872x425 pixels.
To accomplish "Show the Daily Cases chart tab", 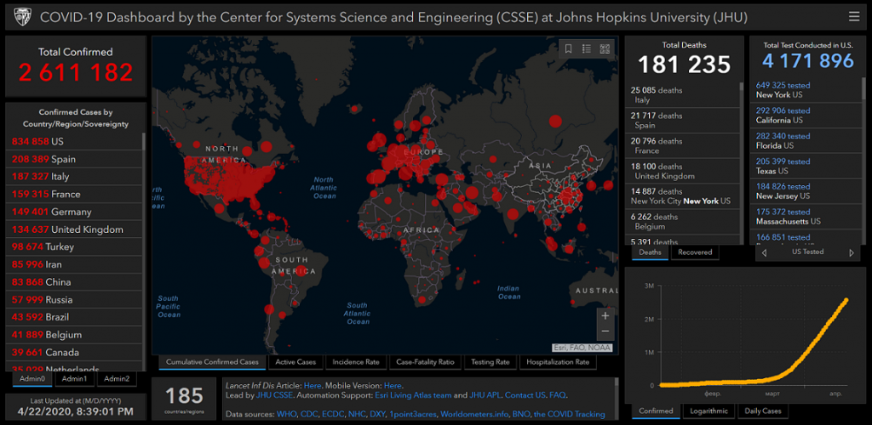I will pos(762,411).
